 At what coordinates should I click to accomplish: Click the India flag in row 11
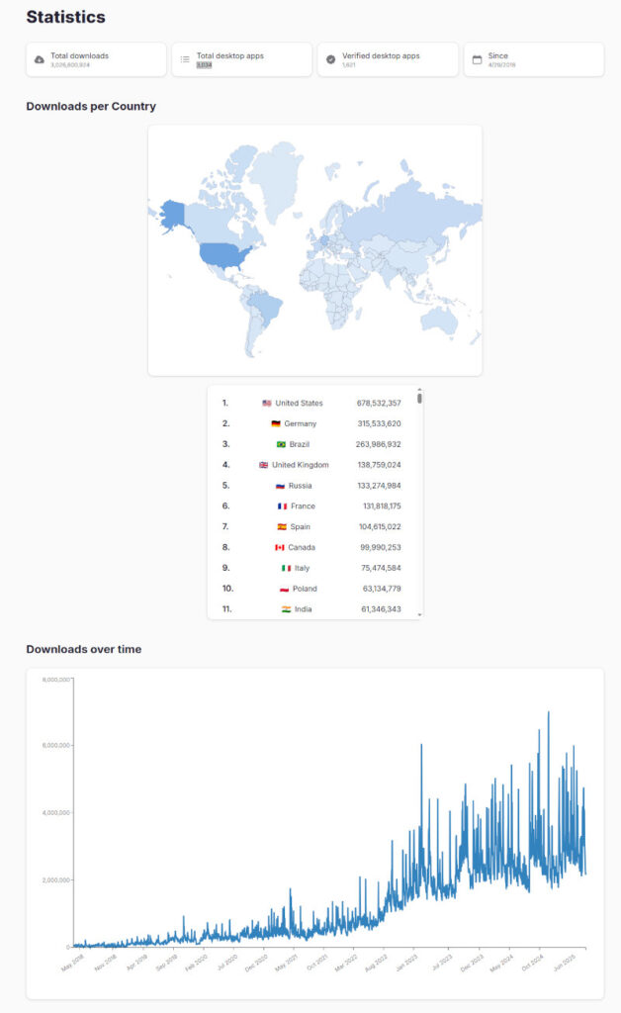(x=286, y=609)
